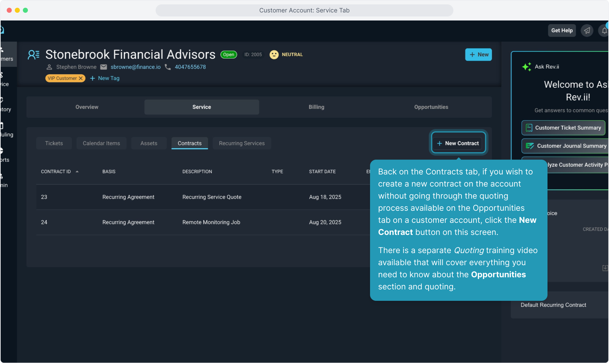The image size is (609, 363).
Task: Open sbrowne@finance.io email link
Action: (135, 67)
